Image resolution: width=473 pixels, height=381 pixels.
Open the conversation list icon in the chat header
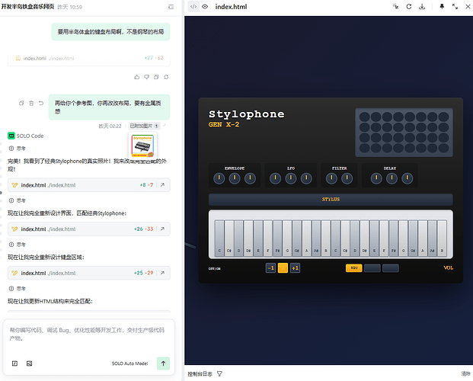click(171, 7)
